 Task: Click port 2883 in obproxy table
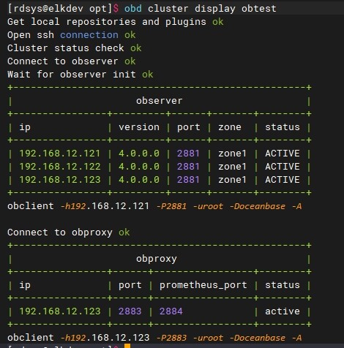point(130,311)
